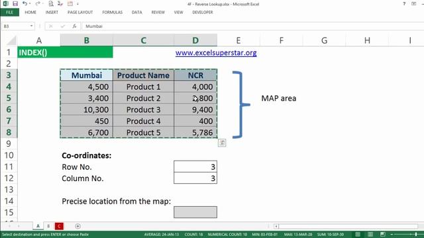This screenshot has width=424, height=238.
Task: Click the MAP area label
Action: click(278, 99)
